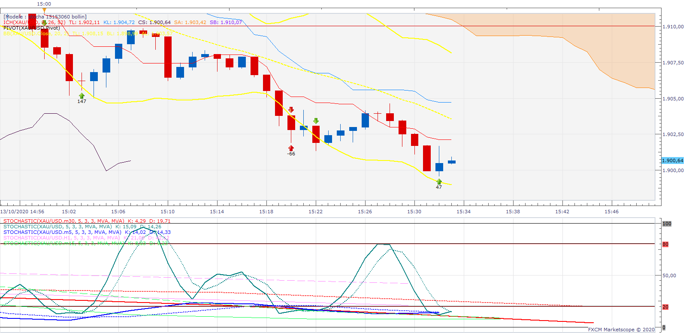Click the 1.900,00 price axis label
Viewport: 686px width, 333px height.
coord(673,170)
